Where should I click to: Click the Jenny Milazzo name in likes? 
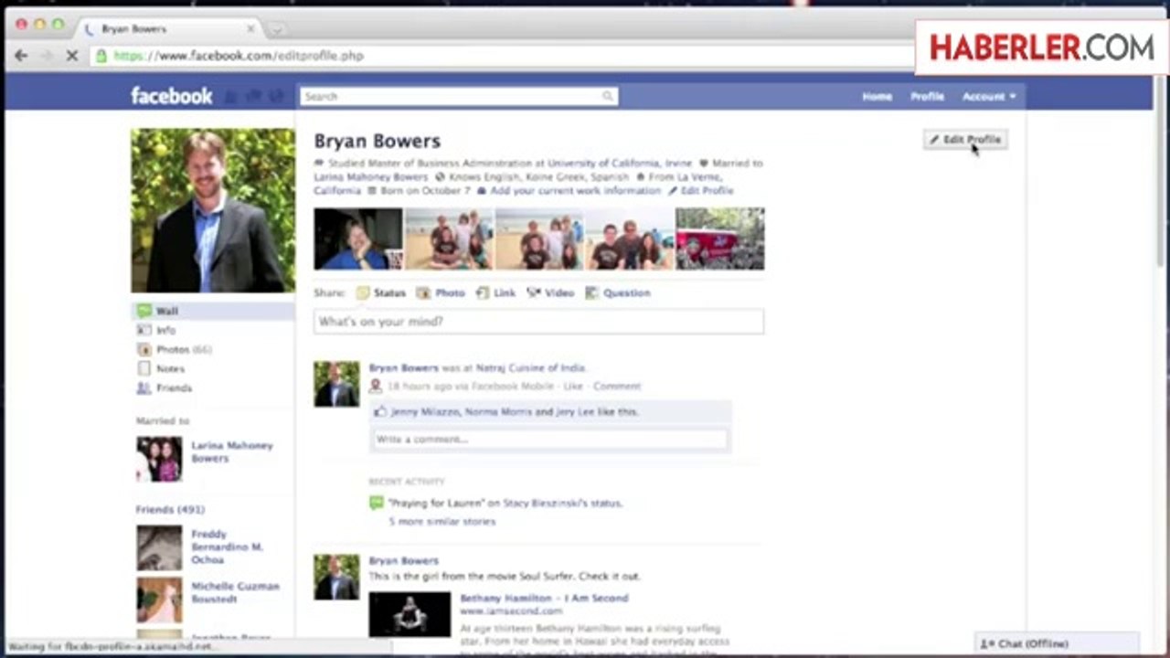pos(425,412)
